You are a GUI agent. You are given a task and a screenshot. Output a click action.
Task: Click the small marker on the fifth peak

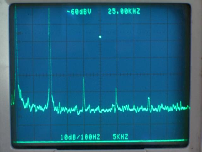(149, 98)
